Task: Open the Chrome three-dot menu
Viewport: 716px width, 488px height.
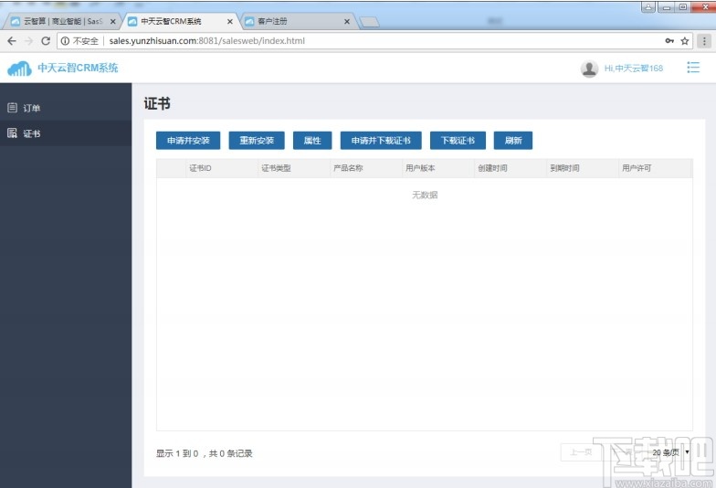Action: coord(704,40)
